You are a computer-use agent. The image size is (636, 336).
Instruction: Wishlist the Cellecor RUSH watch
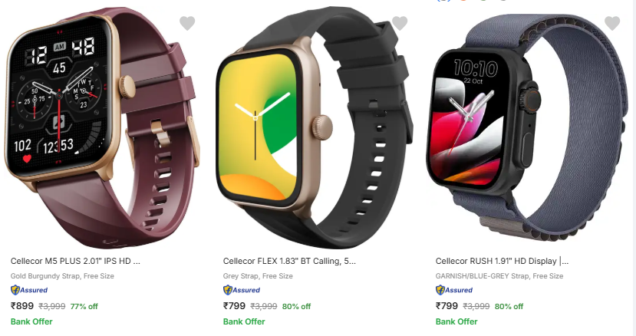click(x=612, y=23)
